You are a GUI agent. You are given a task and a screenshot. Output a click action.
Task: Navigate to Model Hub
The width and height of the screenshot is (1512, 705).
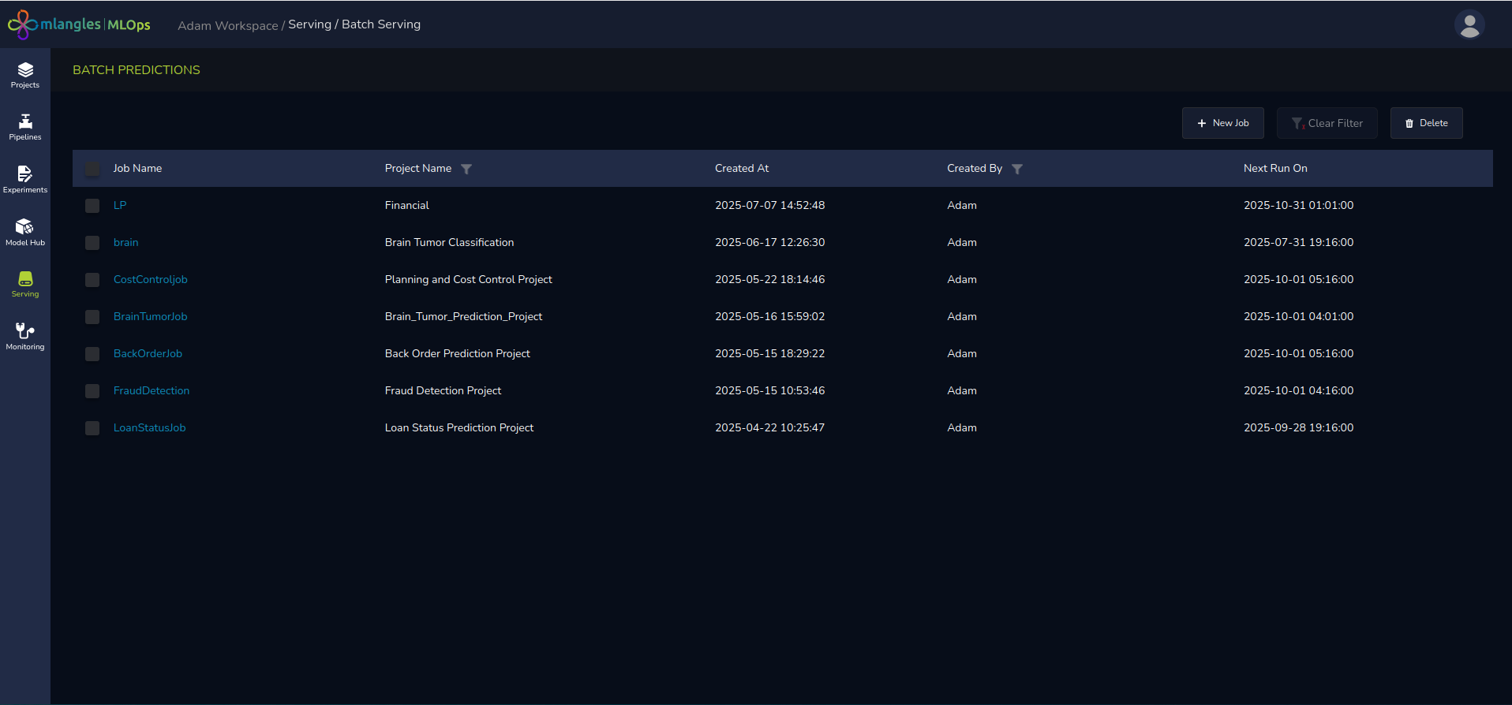[25, 232]
